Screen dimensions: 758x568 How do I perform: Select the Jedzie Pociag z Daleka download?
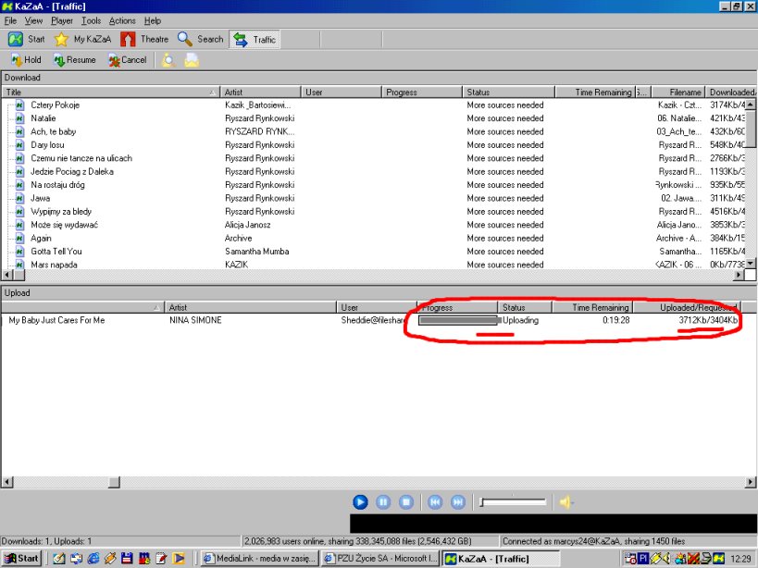coord(72,171)
